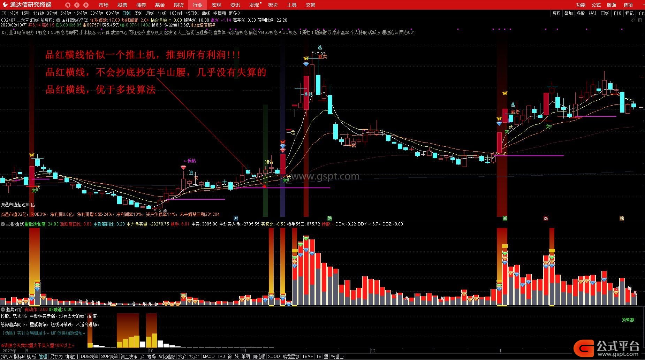Select 筹码 indicator tab

[151, 357]
